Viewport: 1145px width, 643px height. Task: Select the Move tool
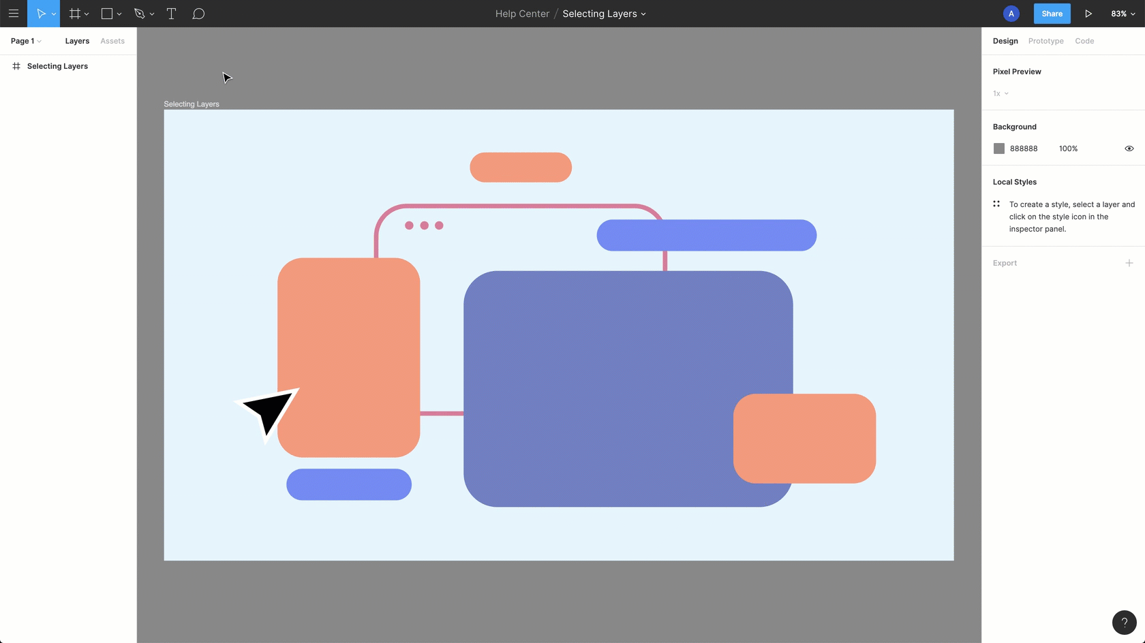(40, 14)
